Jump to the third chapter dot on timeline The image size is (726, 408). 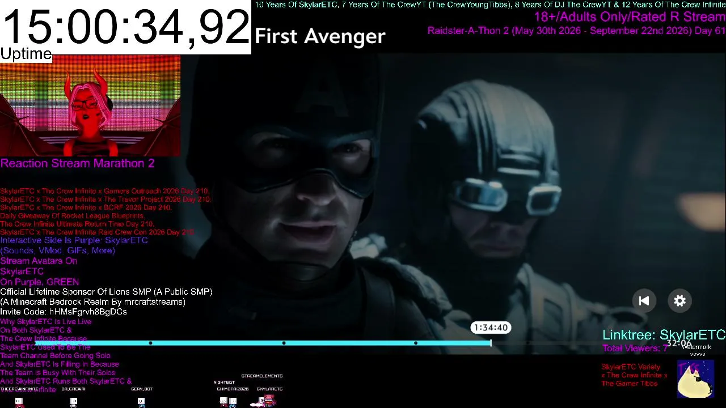pyautogui.click(x=416, y=343)
